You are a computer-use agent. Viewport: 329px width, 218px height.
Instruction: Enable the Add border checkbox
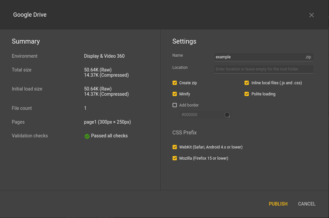click(x=175, y=105)
